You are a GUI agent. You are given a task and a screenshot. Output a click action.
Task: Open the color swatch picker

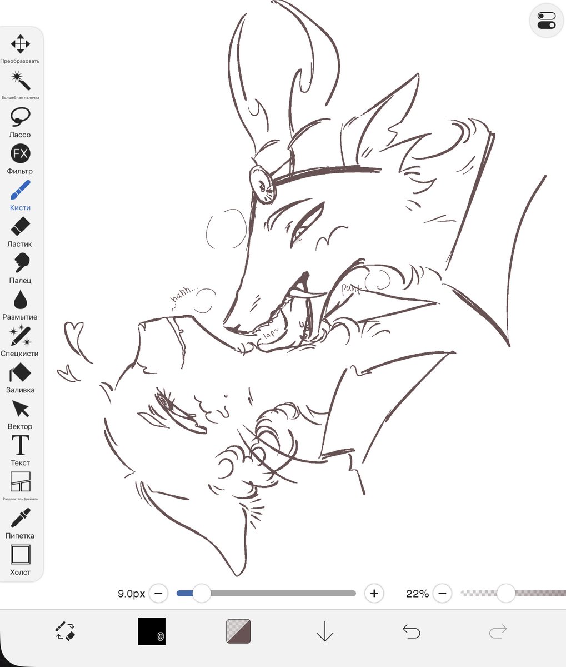point(239,631)
